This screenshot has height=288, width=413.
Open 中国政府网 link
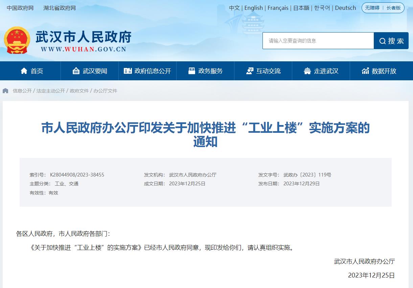tap(20, 8)
